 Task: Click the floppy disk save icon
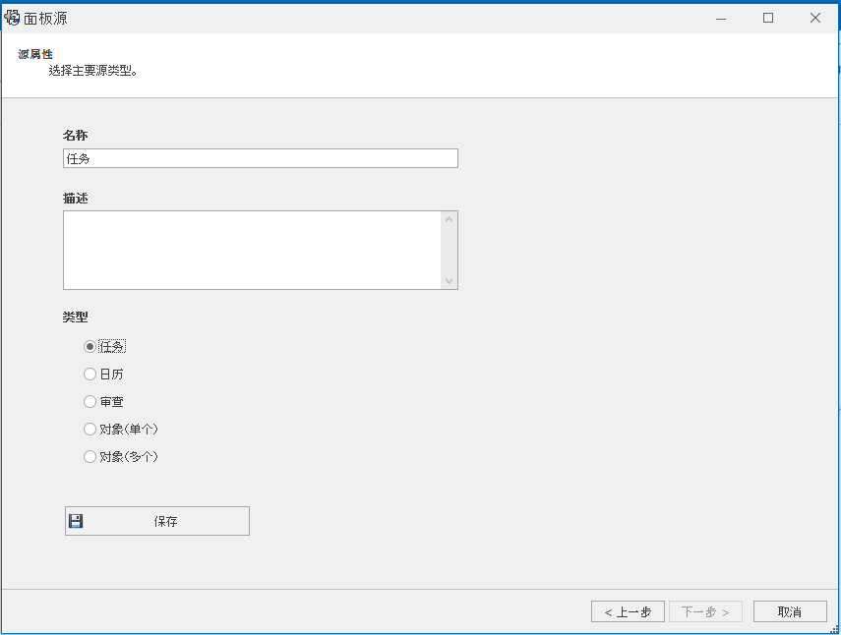pyautogui.click(x=76, y=521)
